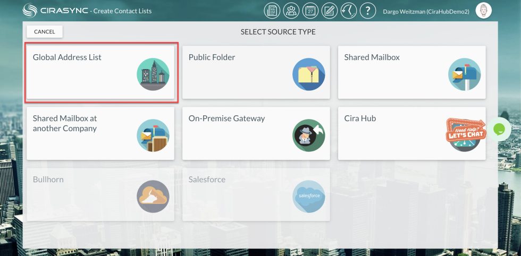Click the user avatar picture
Viewport: 521px width, 256px height.
[483, 11]
